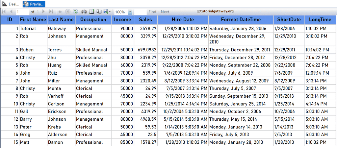
Task: Refresh the report preview
Action: pyautogui.click(x=75, y=12)
